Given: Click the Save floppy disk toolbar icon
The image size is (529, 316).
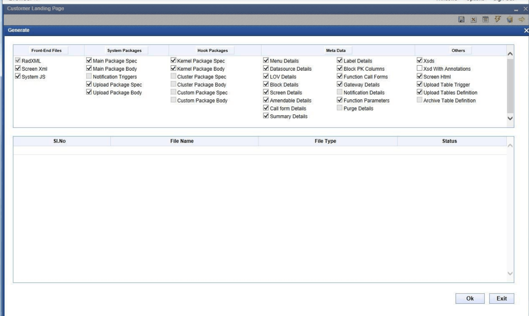Looking at the screenshot, I should [x=461, y=20].
